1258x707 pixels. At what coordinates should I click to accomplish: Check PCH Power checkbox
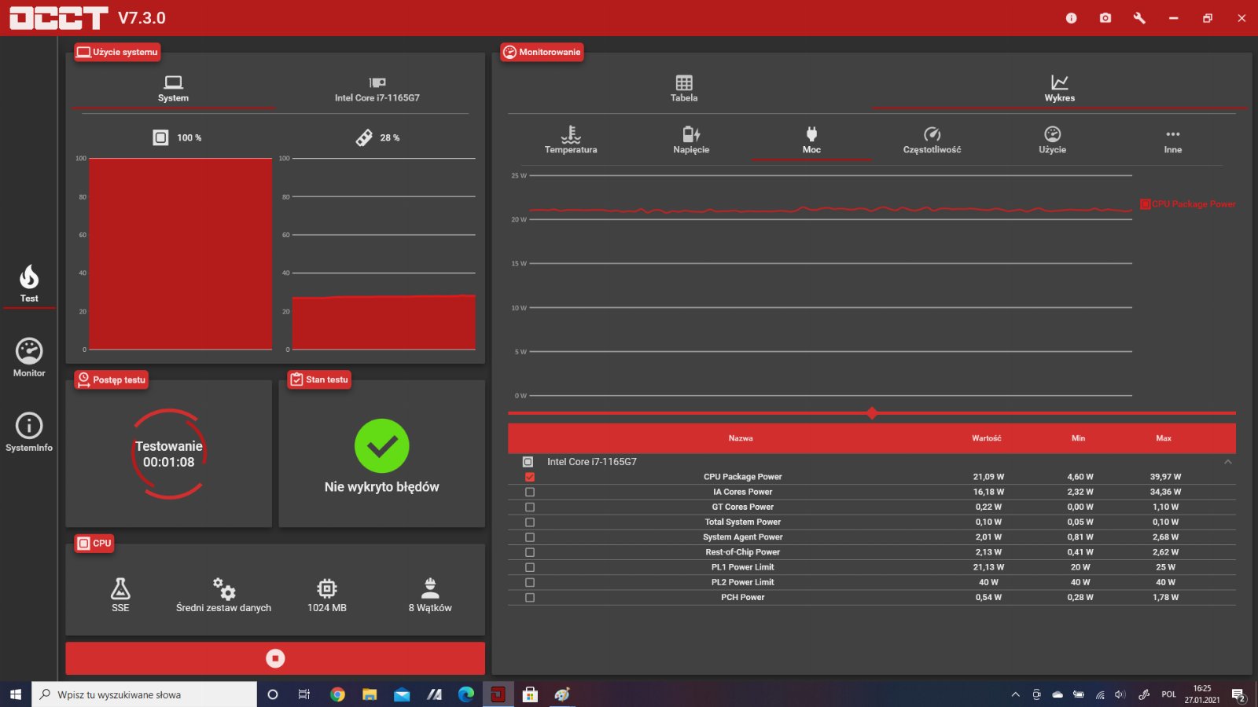[530, 598]
